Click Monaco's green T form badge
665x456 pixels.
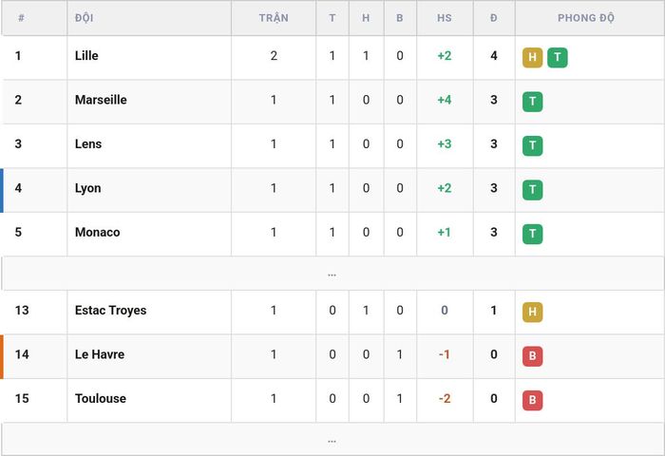532,234
